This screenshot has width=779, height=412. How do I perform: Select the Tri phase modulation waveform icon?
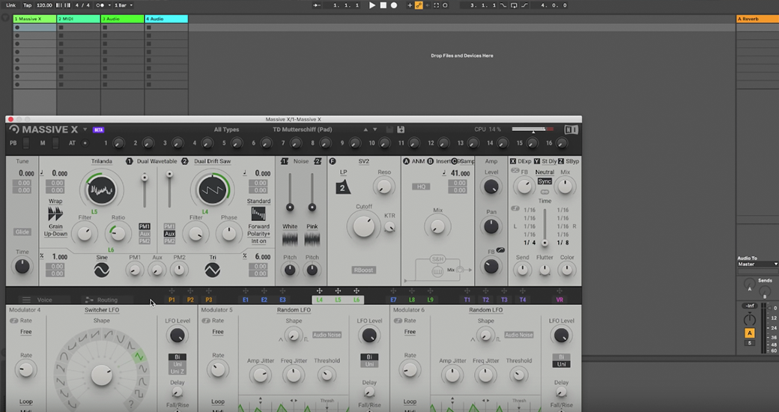pyautogui.click(x=212, y=270)
